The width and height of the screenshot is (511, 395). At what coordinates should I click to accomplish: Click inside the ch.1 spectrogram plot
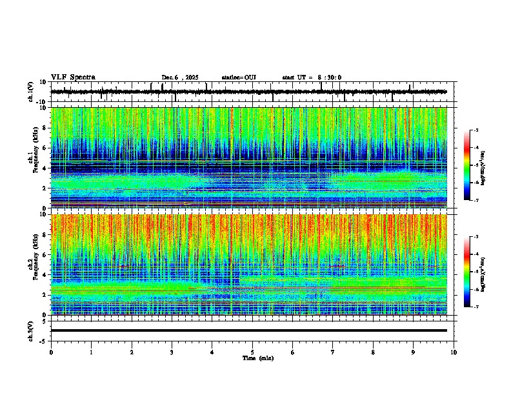[249, 157]
